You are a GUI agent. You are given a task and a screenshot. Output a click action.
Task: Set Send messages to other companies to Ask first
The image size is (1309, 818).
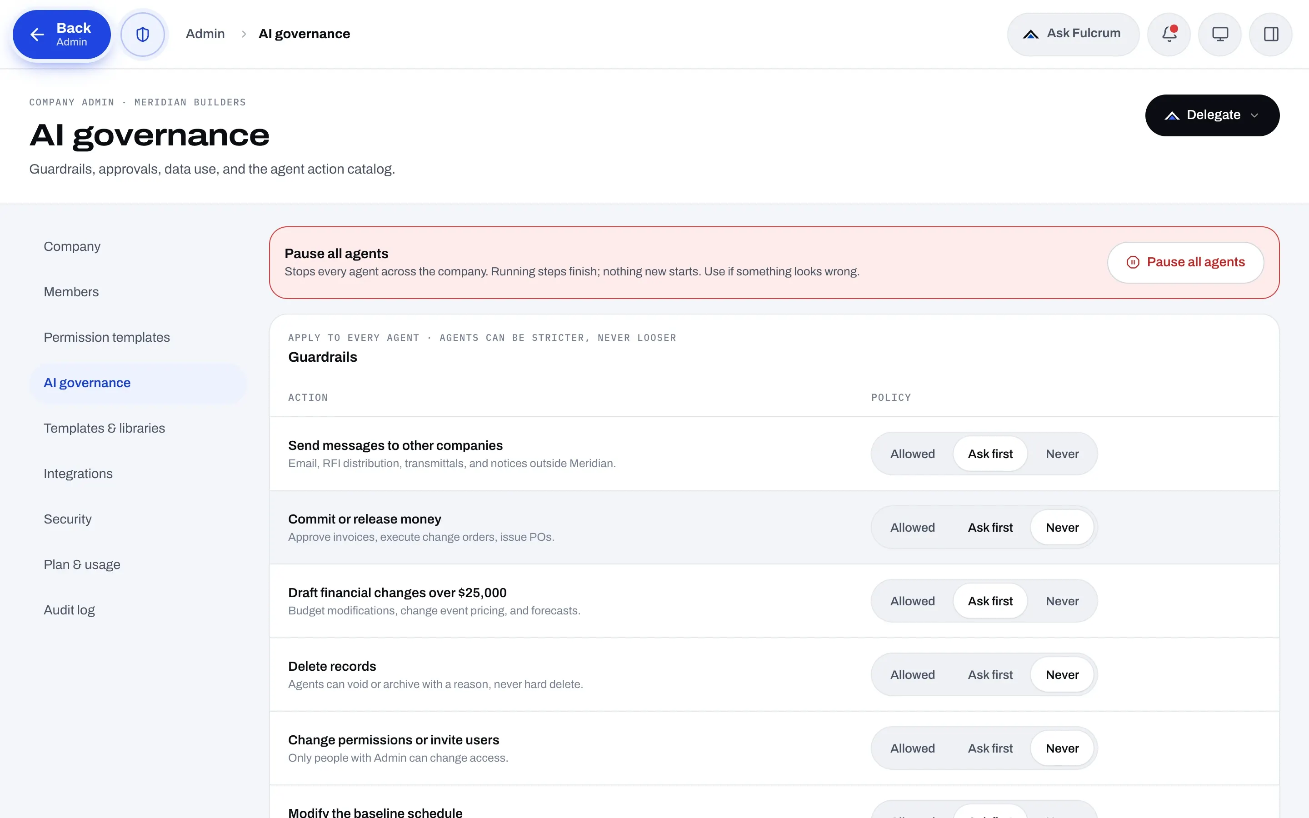pyautogui.click(x=990, y=454)
